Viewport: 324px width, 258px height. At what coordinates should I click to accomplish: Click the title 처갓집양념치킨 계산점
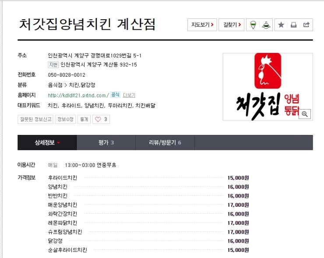87,25
